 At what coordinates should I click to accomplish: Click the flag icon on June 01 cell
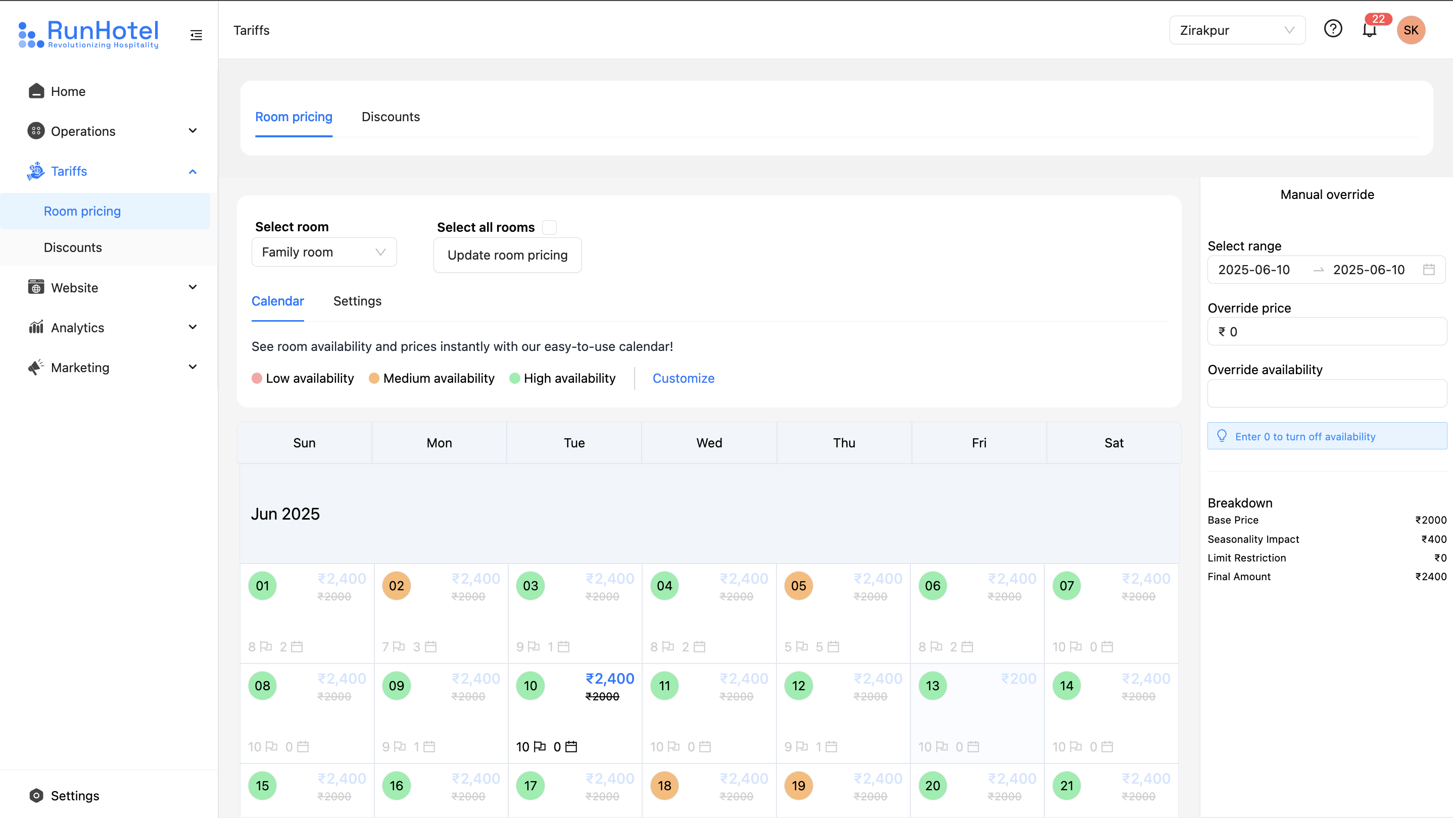266,647
